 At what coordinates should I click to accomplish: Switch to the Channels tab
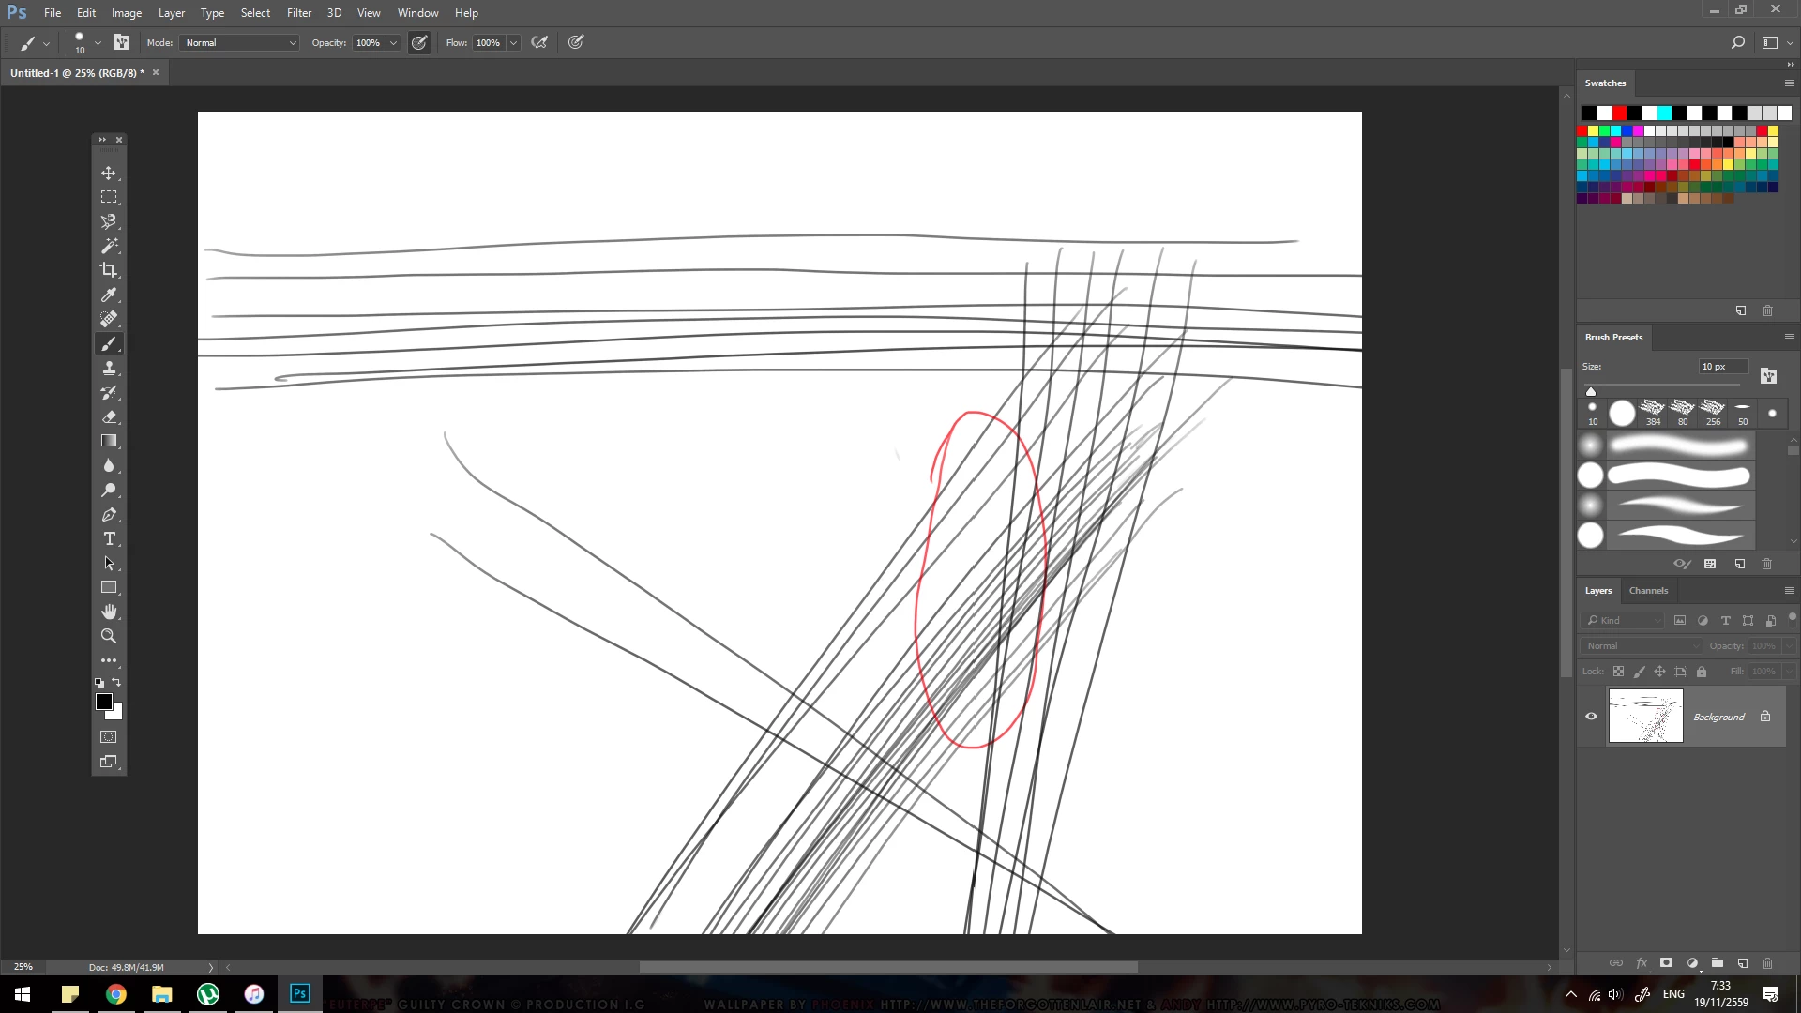point(1647,591)
